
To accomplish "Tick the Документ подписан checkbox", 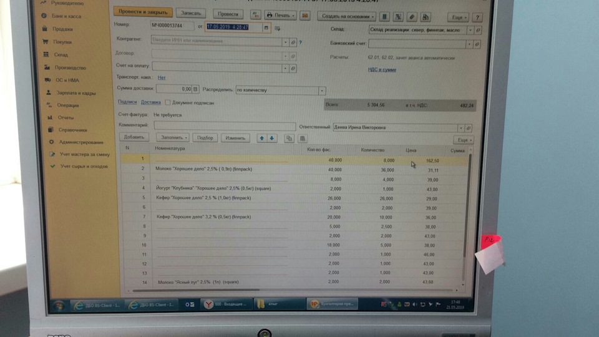I will click(x=167, y=102).
